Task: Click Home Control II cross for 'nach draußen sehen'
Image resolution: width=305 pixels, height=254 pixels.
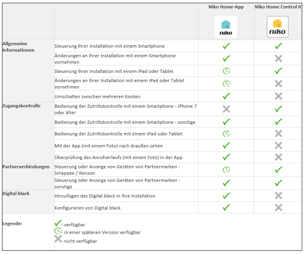Action: coord(279,145)
